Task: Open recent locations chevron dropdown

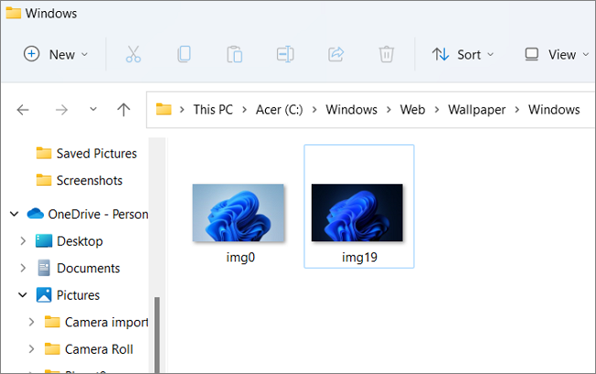Action: coord(93,110)
